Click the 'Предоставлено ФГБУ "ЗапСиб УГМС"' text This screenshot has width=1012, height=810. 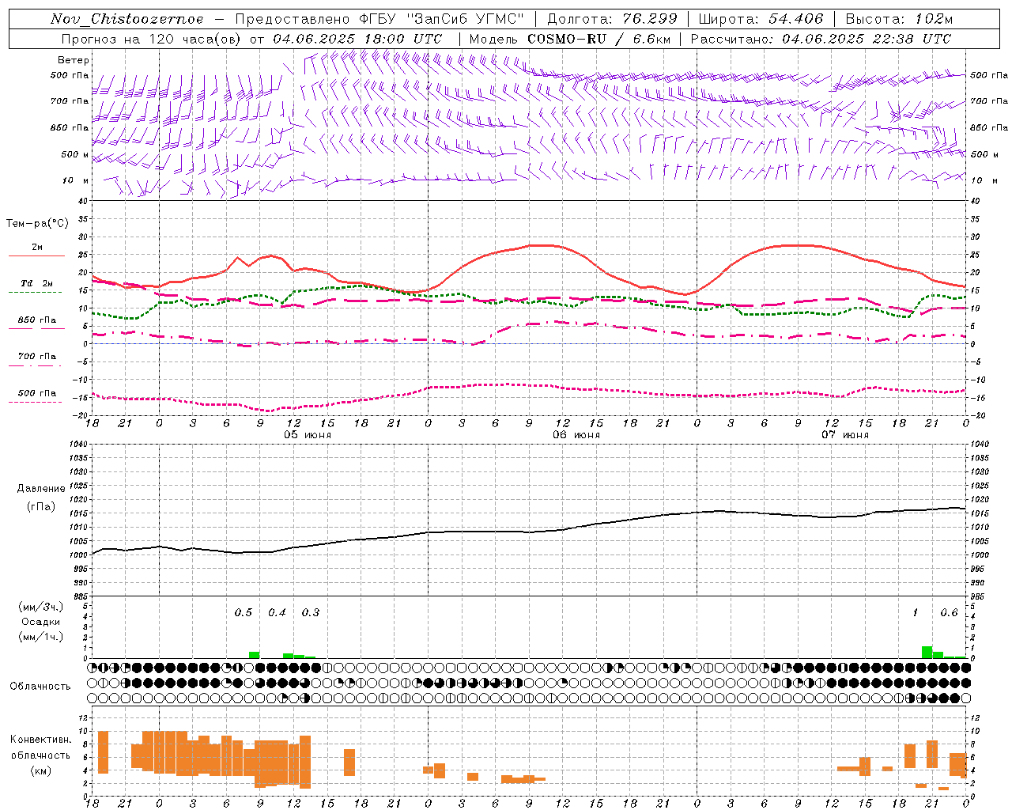pyautogui.click(x=379, y=19)
